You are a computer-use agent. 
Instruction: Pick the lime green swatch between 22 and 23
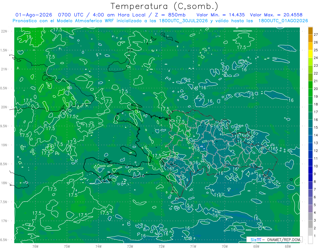click(x=310, y=69)
